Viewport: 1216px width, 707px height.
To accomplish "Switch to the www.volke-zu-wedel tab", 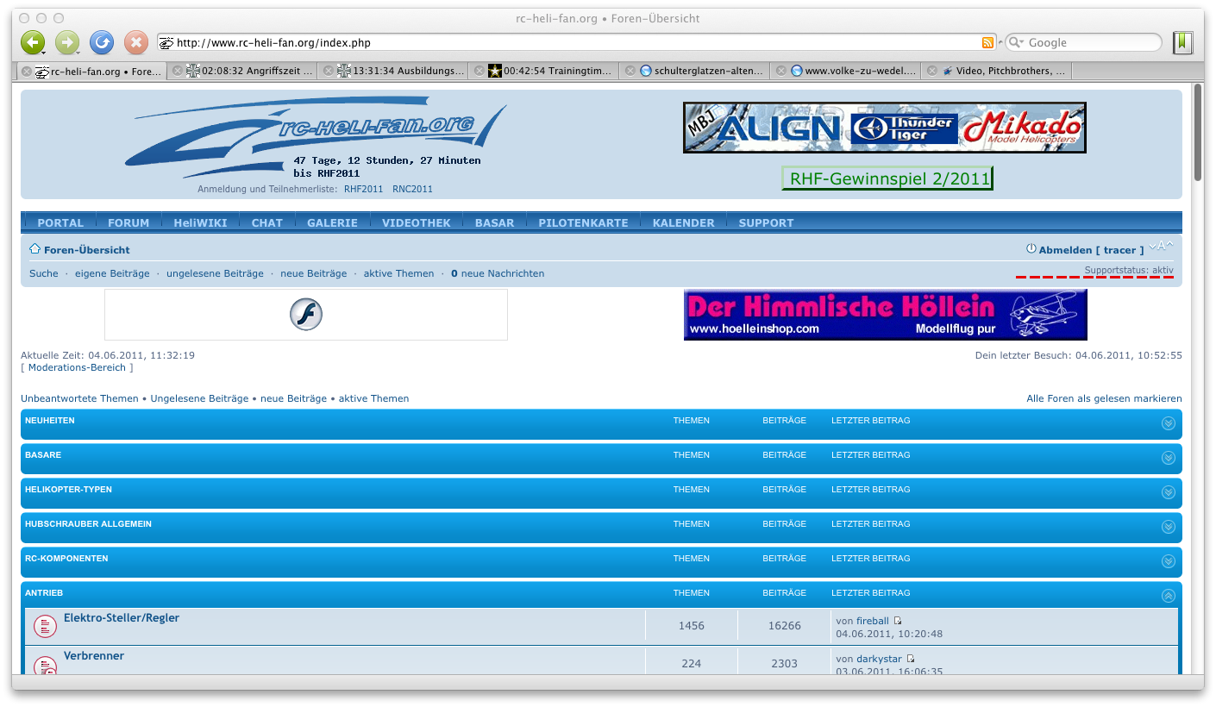I will [846, 72].
